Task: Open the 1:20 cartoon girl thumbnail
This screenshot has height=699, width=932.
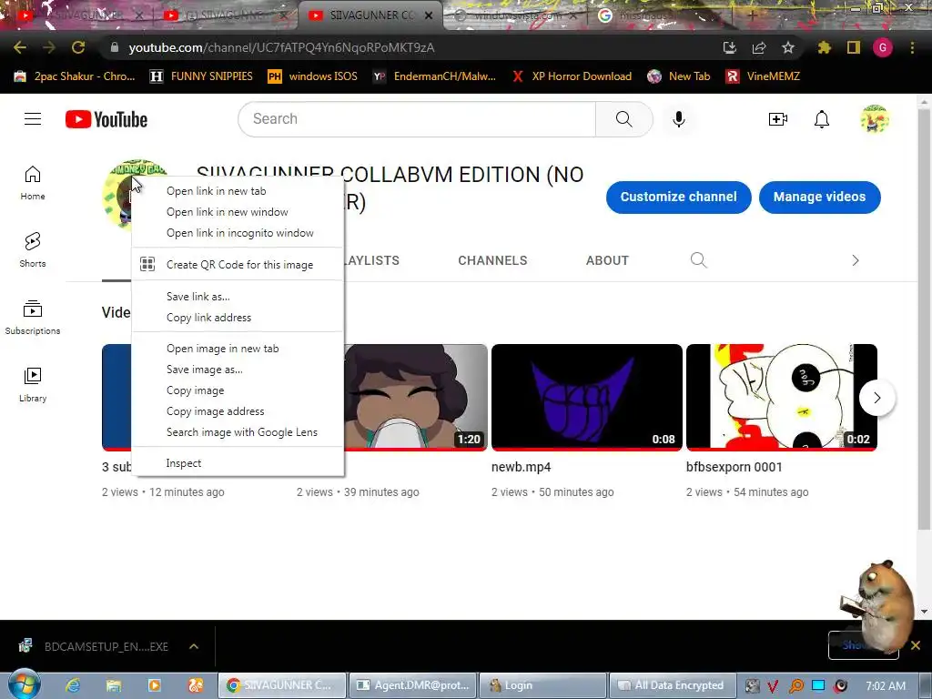Action: click(x=415, y=397)
